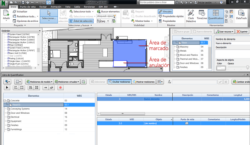Click the Suprimir button
This screenshot has width=250, height=145.
coord(242,32)
